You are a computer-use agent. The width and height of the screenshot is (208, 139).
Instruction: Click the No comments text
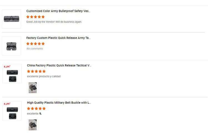(x=35, y=49)
